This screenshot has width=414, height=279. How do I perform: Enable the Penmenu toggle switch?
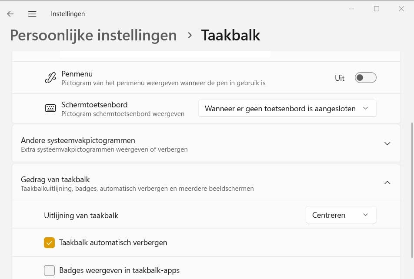[365, 77]
